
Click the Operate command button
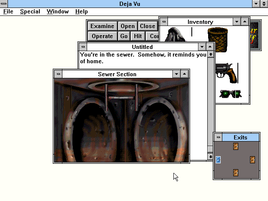pyautogui.click(x=102, y=36)
